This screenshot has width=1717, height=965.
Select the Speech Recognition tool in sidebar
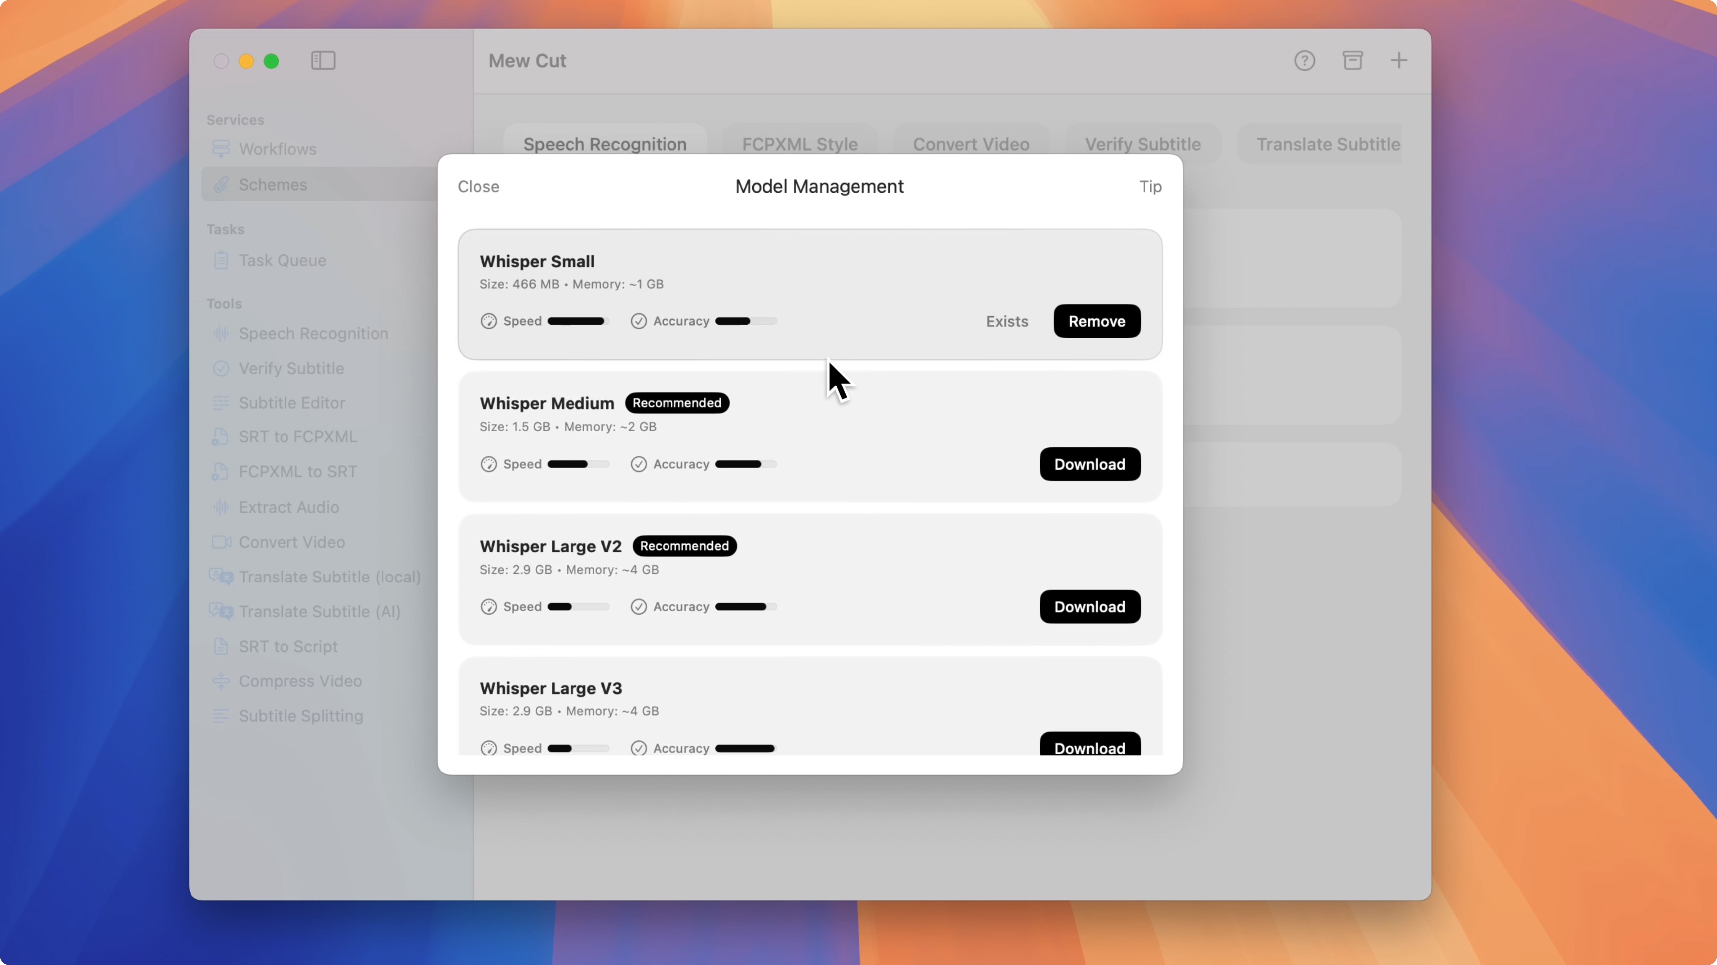(313, 333)
